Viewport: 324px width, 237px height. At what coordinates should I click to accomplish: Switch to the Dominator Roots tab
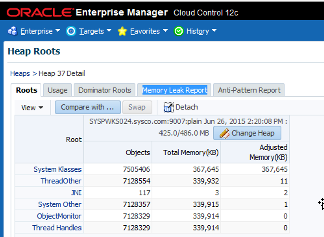tap(105, 90)
